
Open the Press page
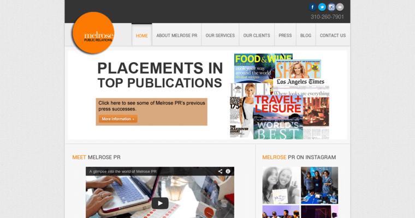coord(285,35)
